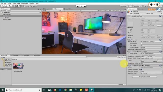This screenshot has width=163, height=92.
Task: Open the Assets menu
Action: pyautogui.click(x=9, y=4)
